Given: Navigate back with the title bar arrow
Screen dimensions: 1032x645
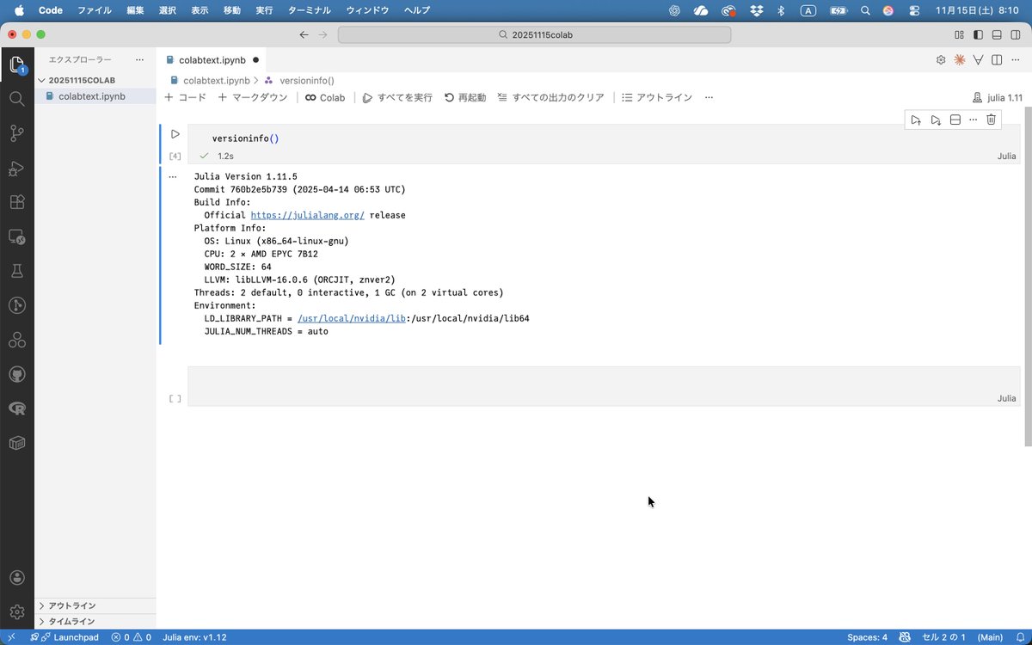Looking at the screenshot, I should click(x=304, y=34).
